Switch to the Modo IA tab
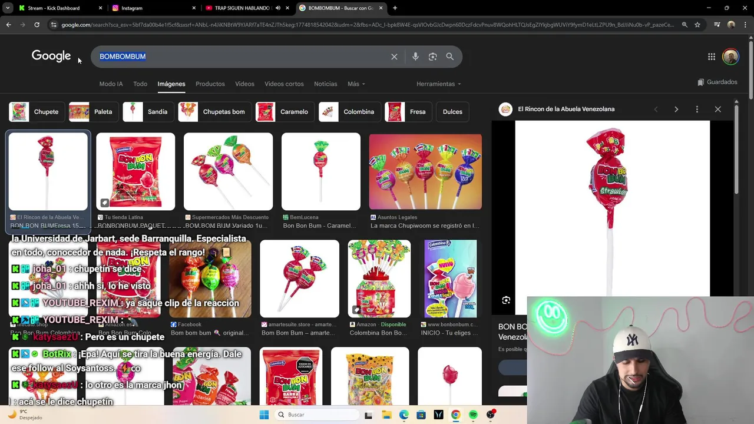 (111, 84)
